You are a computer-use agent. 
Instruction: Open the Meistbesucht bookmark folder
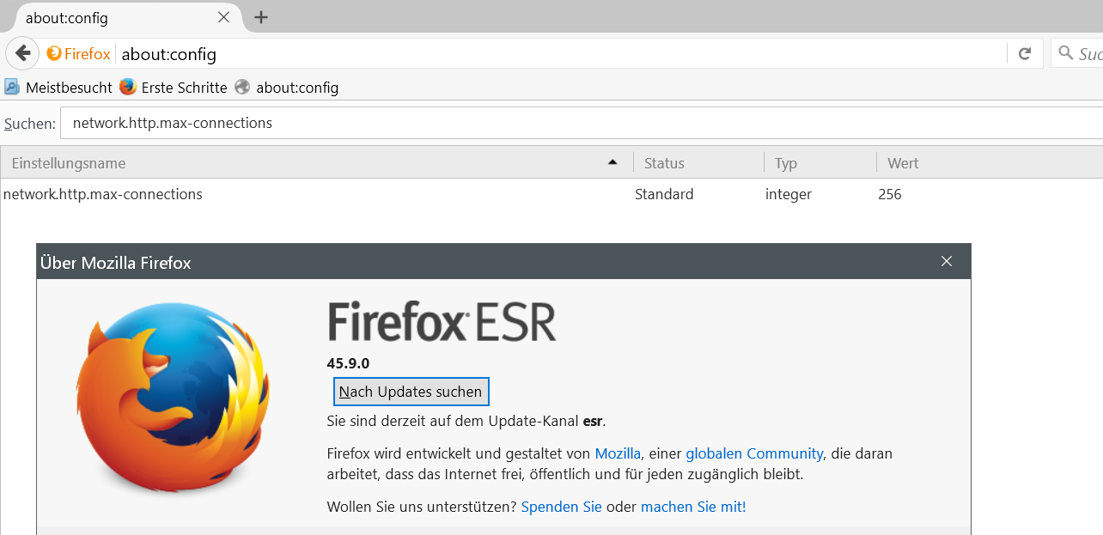coord(58,88)
